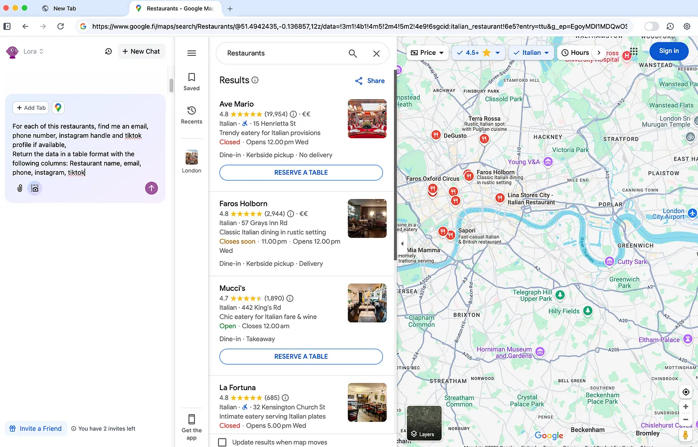Open the Saved places panel
The height and width of the screenshot is (447, 698).
pyautogui.click(x=191, y=82)
